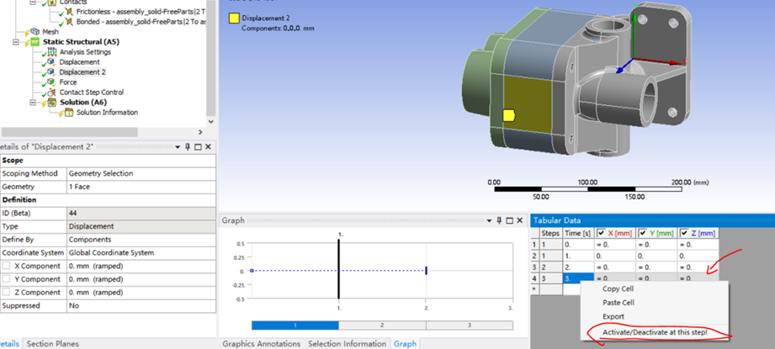Open the Graph pane options dropdown arrow
Viewport: 775px width, 349px height.
click(x=489, y=220)
